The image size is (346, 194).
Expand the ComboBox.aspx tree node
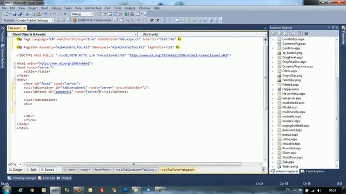click(x=272, y=39)
